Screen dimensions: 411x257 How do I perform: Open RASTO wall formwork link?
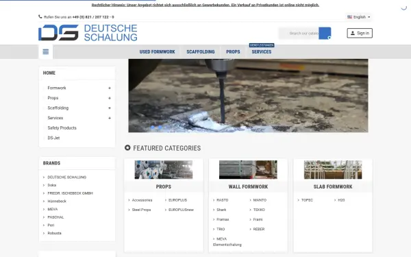click(x=222, y=200)
